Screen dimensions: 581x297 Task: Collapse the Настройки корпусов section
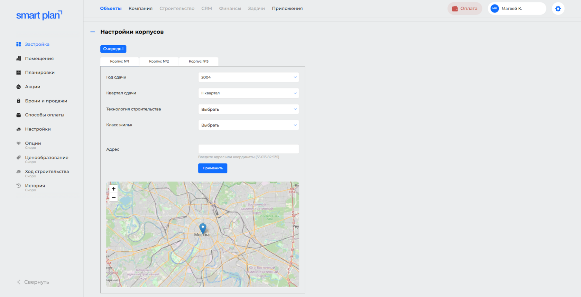(x=93, y=32)
